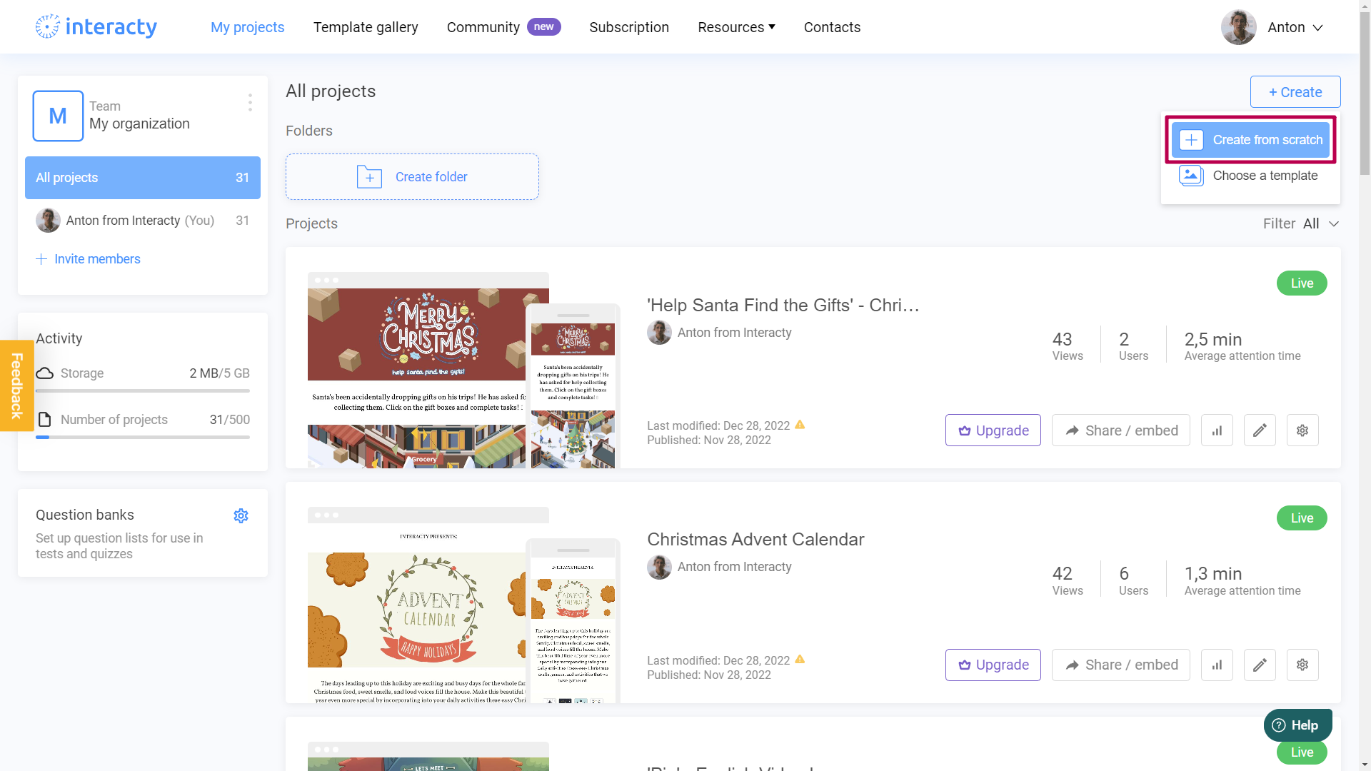Click the Question banks gear settings icon
The width and height of the screenshot is (1371, 771).
(241, 515)
